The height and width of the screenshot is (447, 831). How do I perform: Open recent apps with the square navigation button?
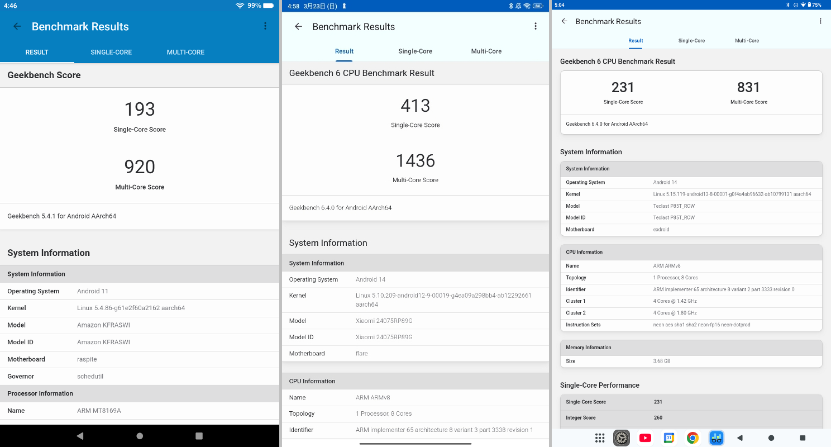[x=803, y=438]
